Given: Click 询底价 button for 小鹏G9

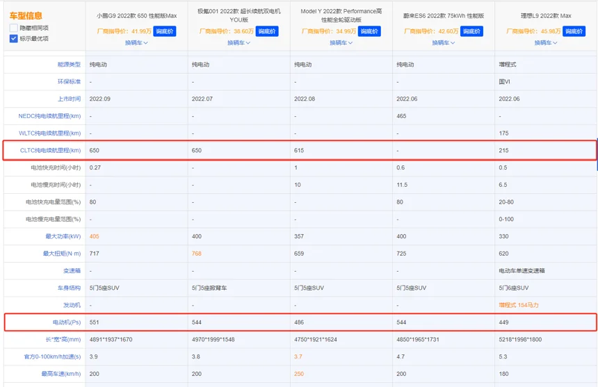Looking at the screenshot, I should coord(164,31).
